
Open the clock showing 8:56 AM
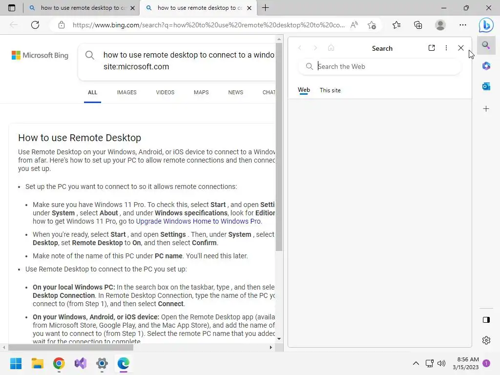465,363
